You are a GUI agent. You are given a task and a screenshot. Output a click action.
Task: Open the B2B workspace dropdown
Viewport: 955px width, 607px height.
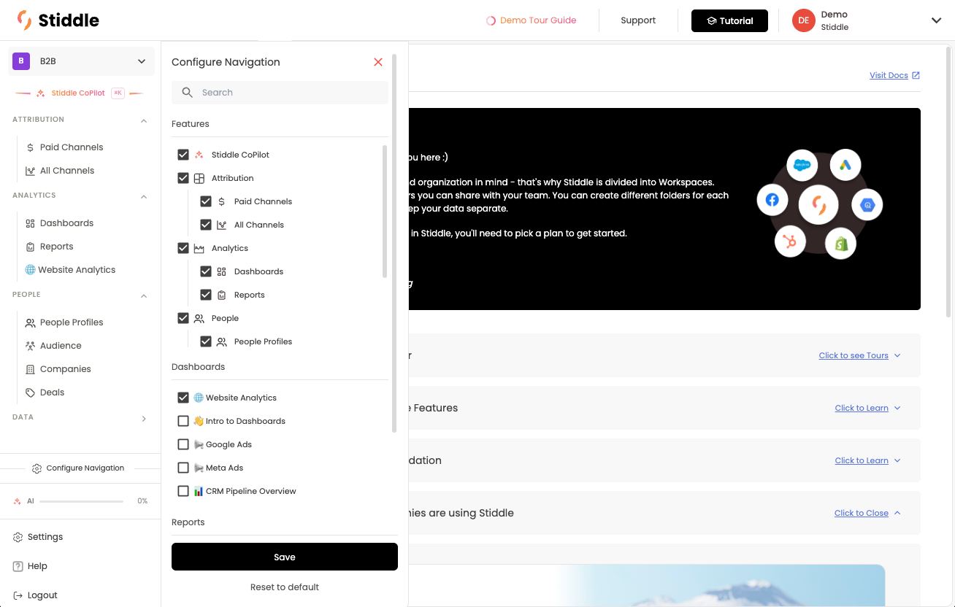click(81, 61)
